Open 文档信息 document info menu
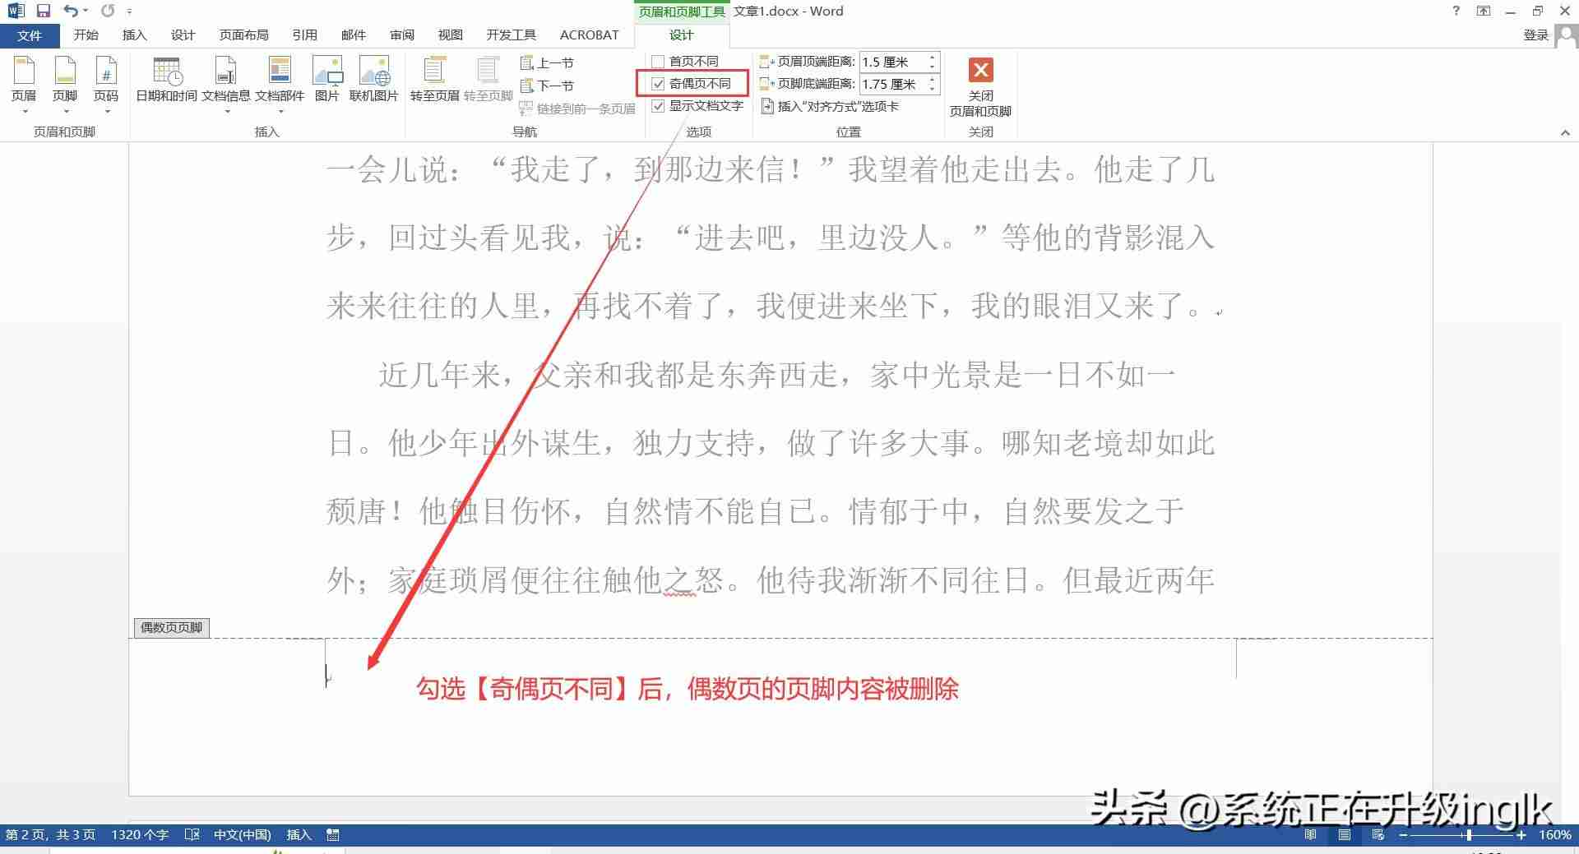 click(x=226, y=85)
